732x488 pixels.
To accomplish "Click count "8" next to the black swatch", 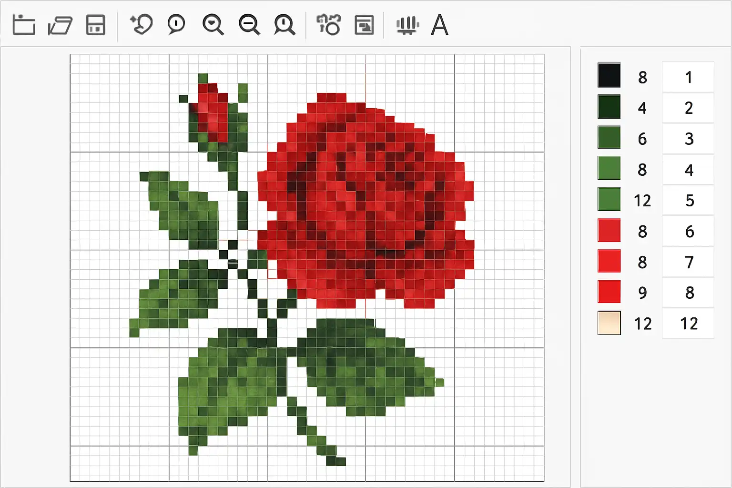I will pos(642,77).
